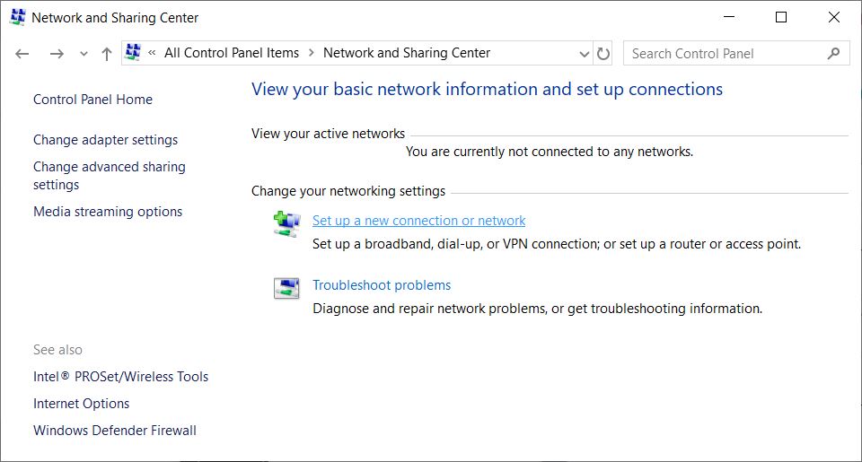The width and height of the screenshot is (862, 462).
Task: Open the recent locations dropdown arrow
Action: 84,54
